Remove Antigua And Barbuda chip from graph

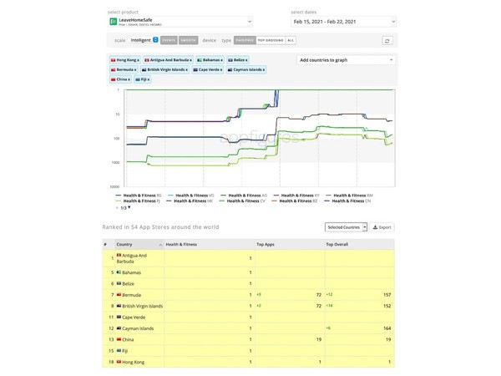pos(190,60)
